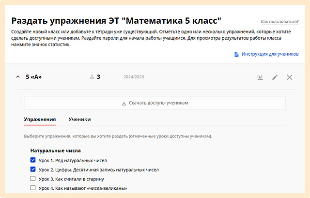Image resolution: width=310 pixels, height=198 pixels.
Task: Click the student count number 3
Action: point(98,77)
